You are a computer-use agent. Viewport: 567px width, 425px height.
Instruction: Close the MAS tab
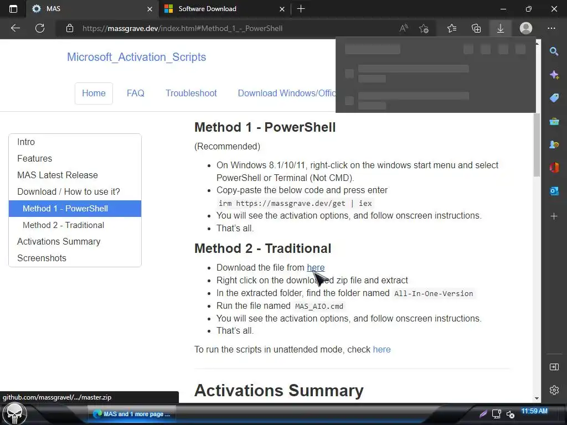pyautogui.click(x=150, y=9)
